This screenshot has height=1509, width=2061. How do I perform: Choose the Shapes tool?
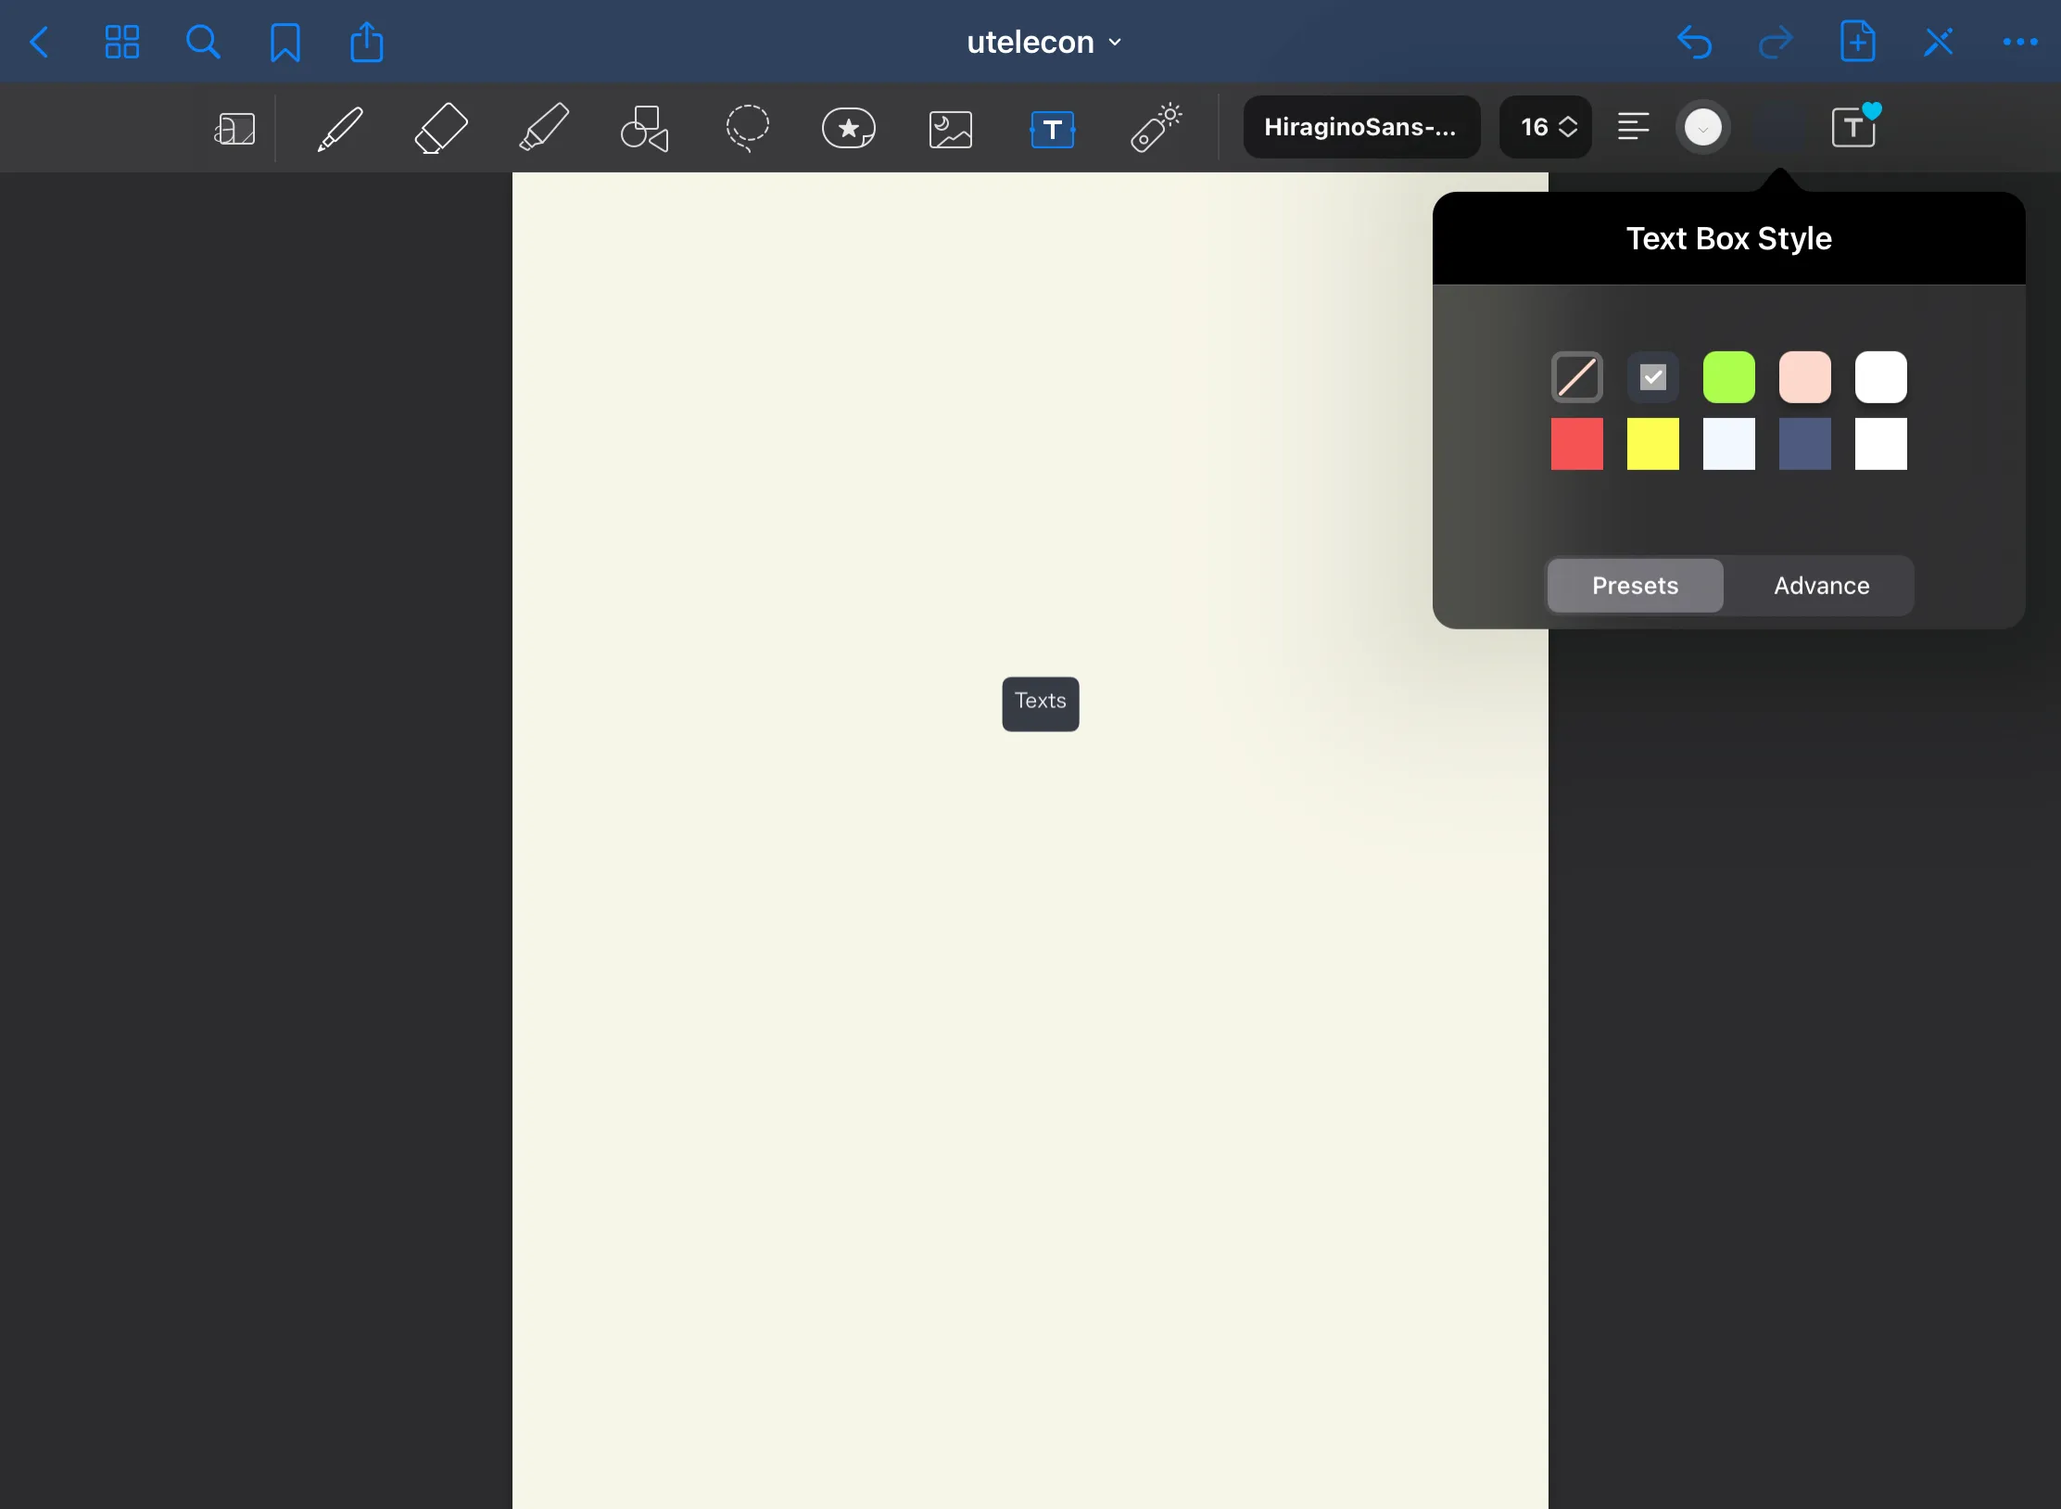point(644,128)
